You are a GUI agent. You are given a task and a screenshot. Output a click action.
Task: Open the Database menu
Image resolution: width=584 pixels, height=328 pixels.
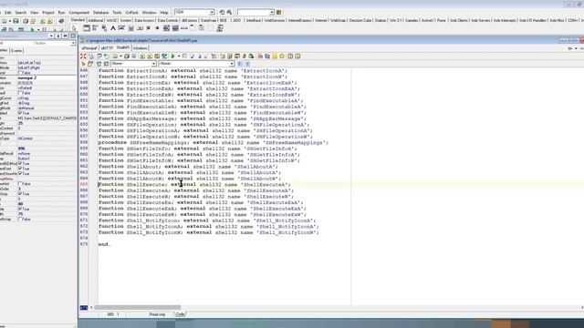tap(100, 12)
